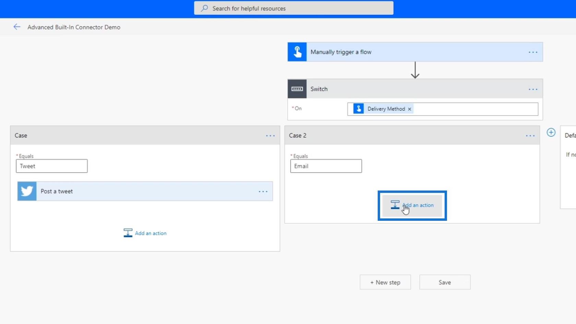
Task: Save the flow
Action: (x=445, y=282)
